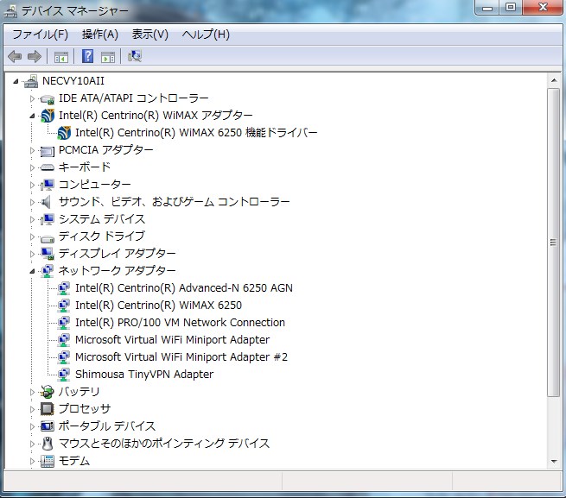
Task: Click the コンピューター category icon
Action: (x=48, y=185)
